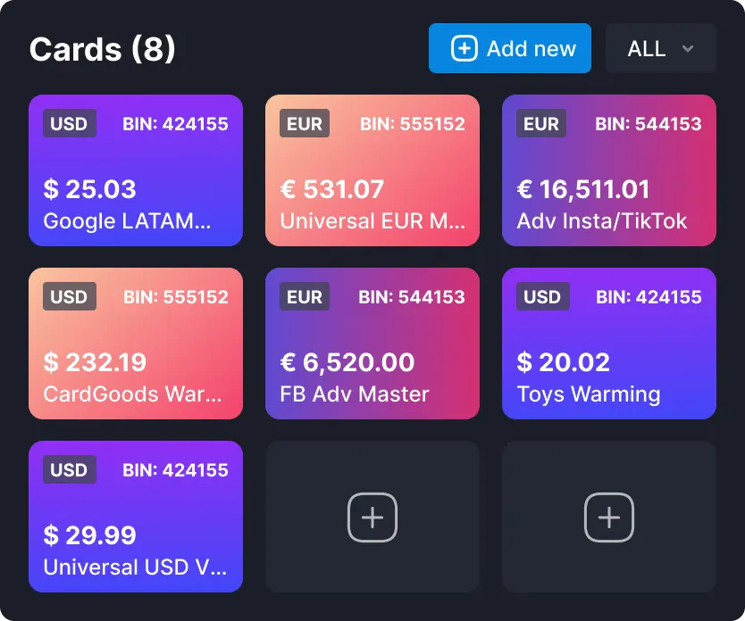This screenshot has height=621, width=745.
Task: Select the CardGoods card with $232.19
Action: (x=136, y=344)
